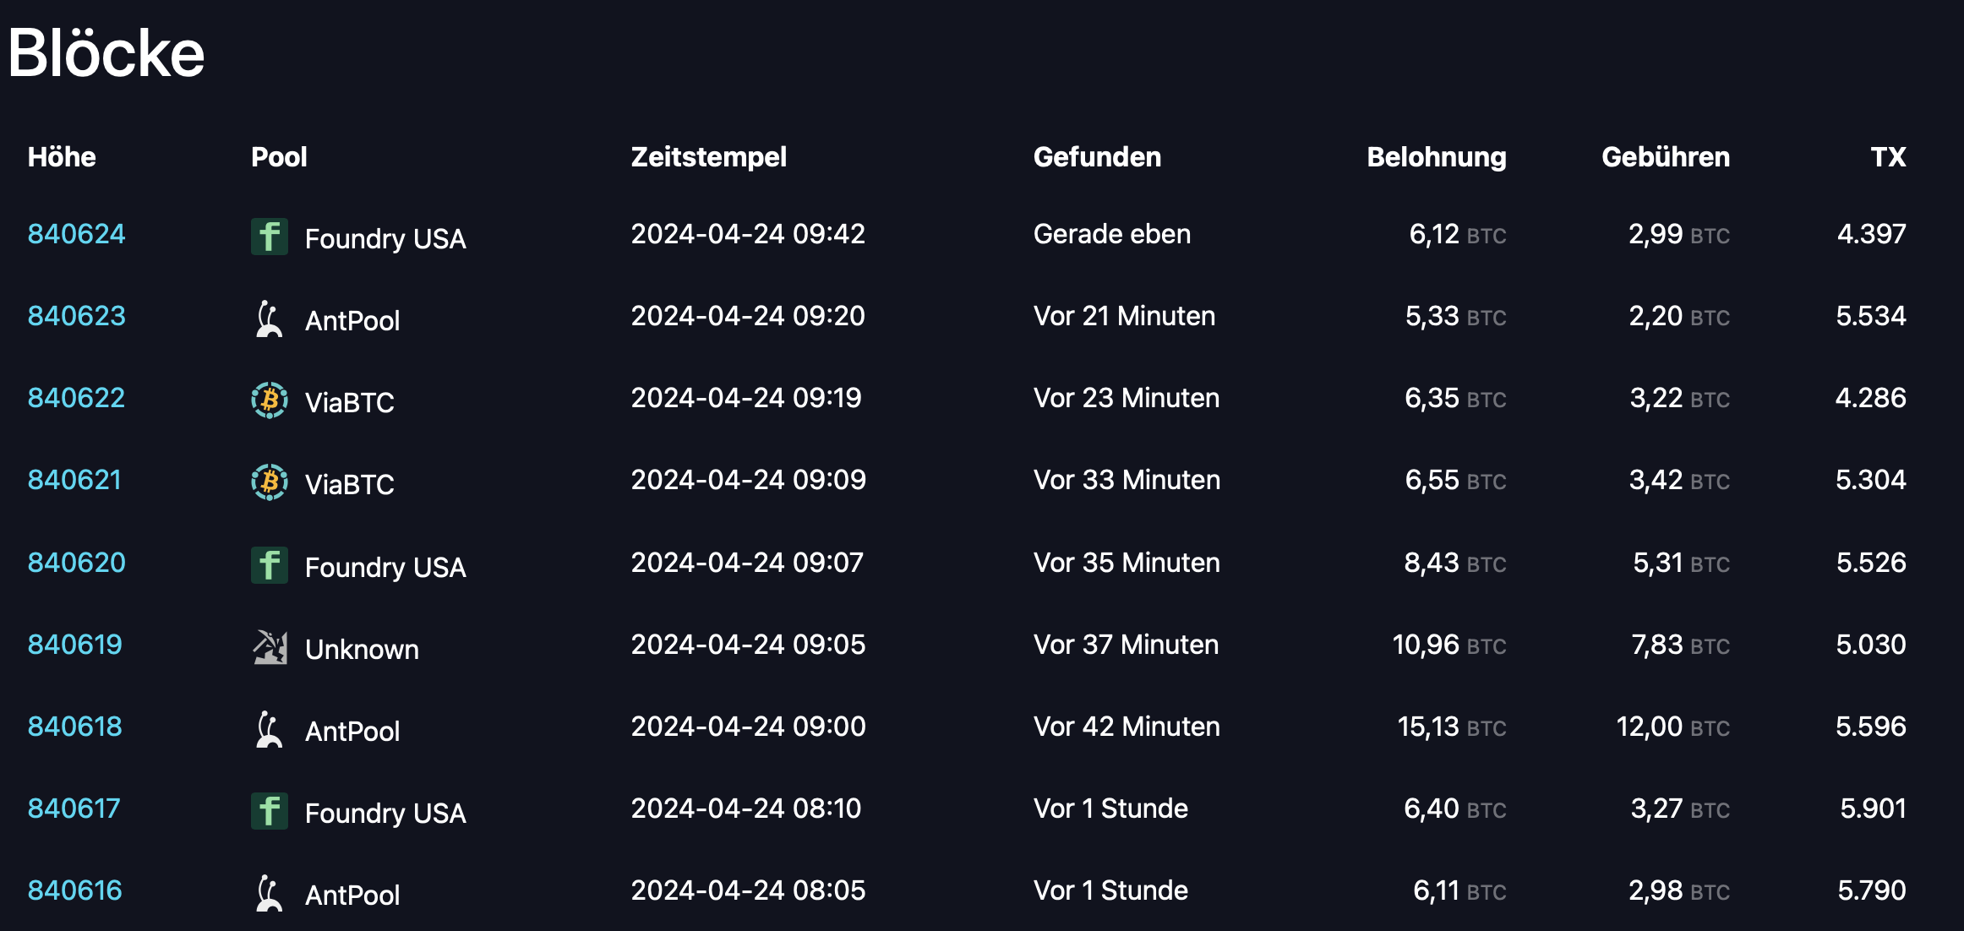
Task: Open block height 840618
Action: [75, 727]
